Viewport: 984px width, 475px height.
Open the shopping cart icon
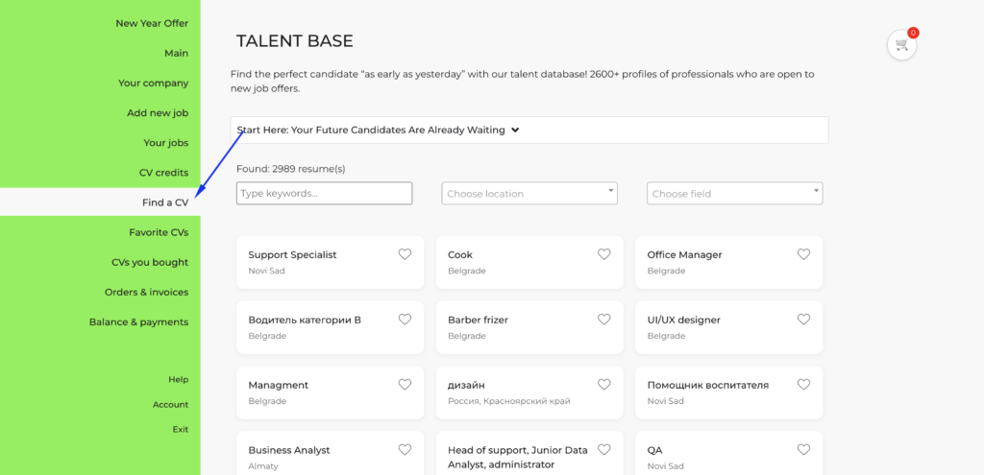pos(901,45)
